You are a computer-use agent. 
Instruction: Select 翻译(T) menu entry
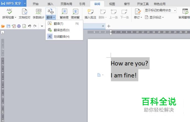click(64, 24)
